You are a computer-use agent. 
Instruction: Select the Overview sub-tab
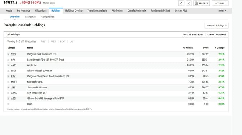click(x=15, y=17)
